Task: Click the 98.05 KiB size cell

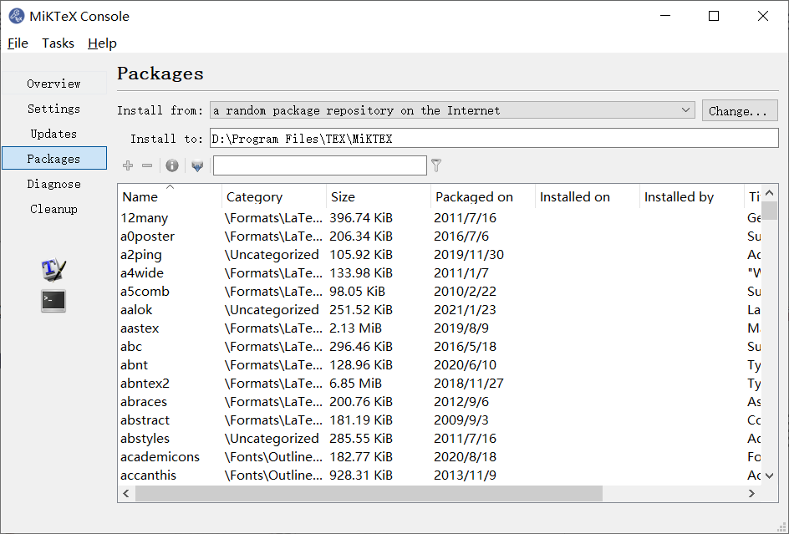Action: point(357,292)
